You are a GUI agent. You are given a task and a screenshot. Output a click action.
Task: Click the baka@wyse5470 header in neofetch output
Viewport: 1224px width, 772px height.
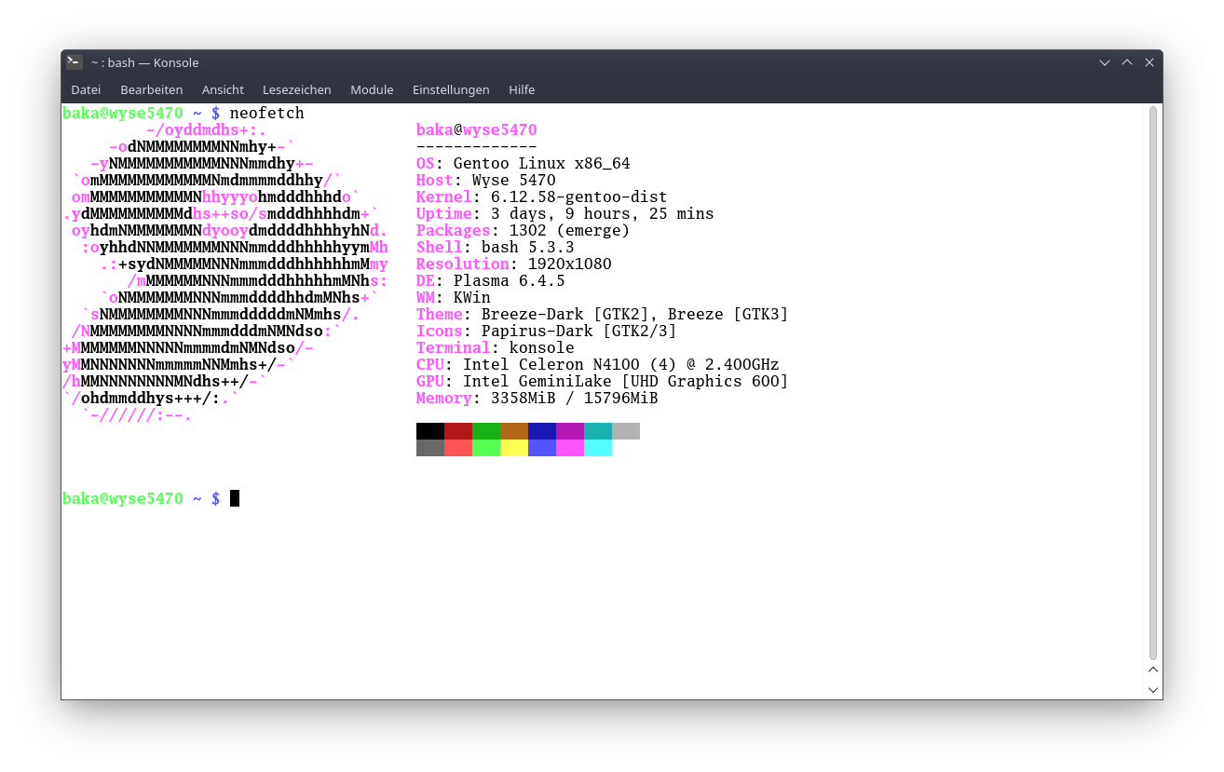(x=477, y=130)
